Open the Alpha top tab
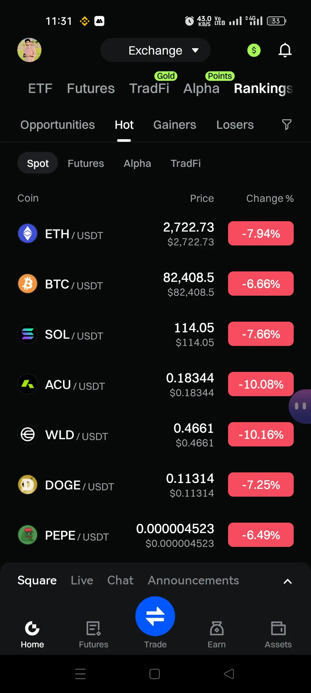This screenshot has height=693, width=311. (202, 88)
